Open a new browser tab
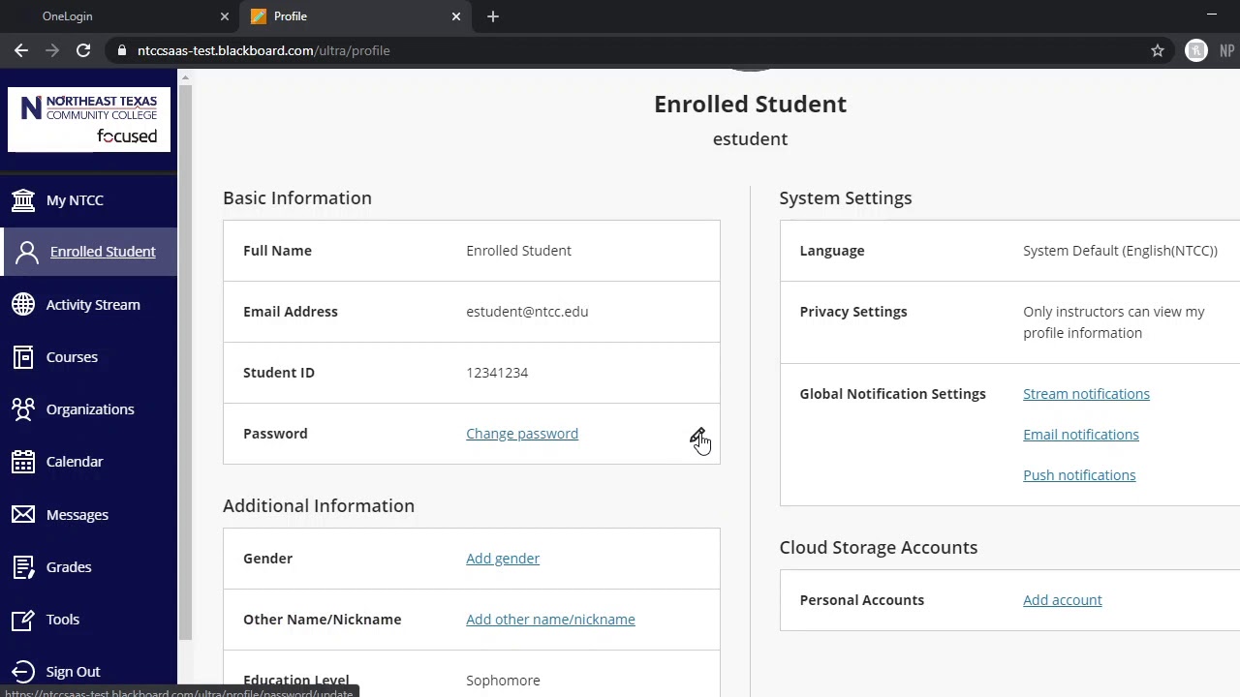Screen dimensions: 1240x697 click(x=493, y=16)
